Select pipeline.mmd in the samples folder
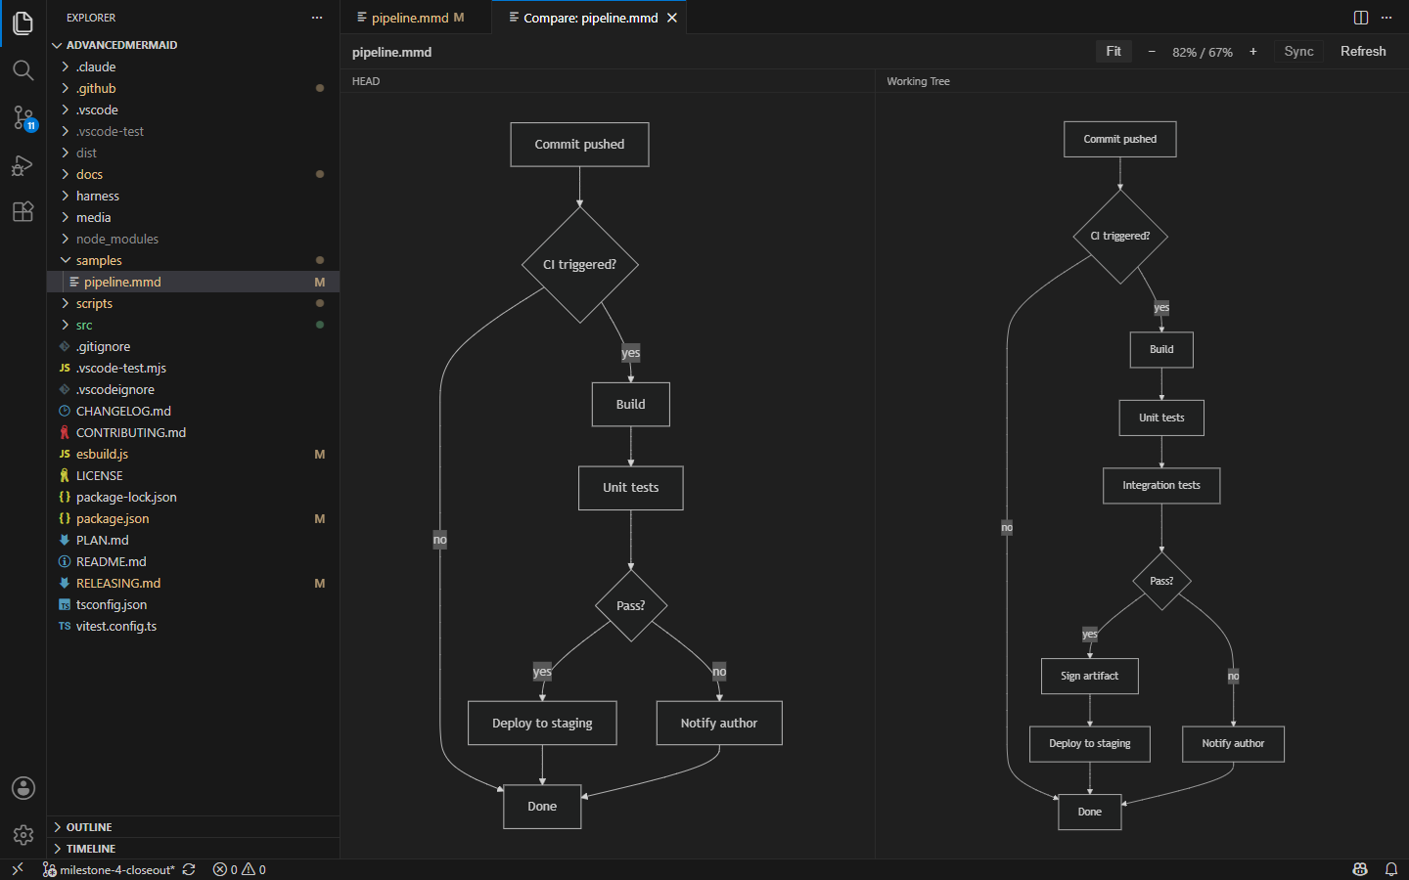This screenshot has height=880, width=1409. 193,282
